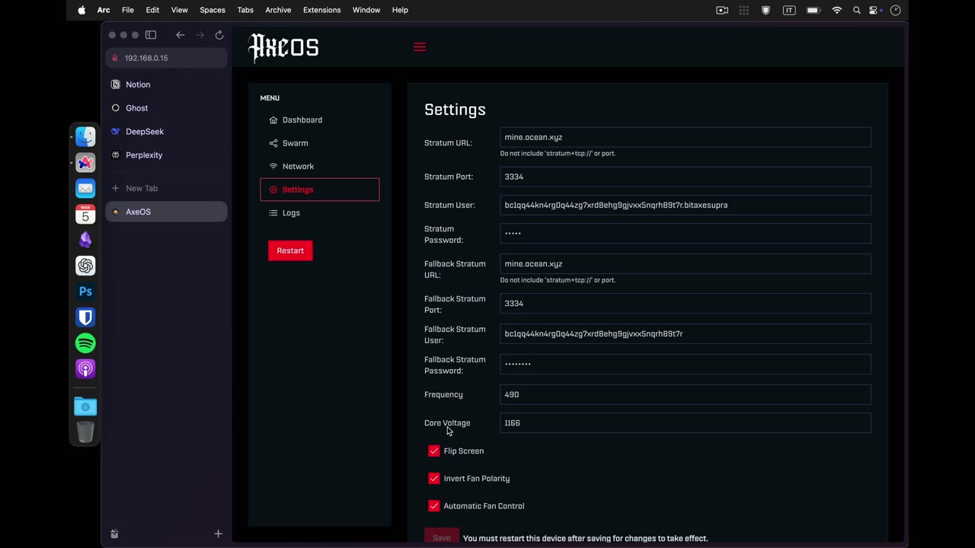Open Wi-Fi status in the menu bar
This screenshot has width=975, height=548.
(x=837, y=10)
